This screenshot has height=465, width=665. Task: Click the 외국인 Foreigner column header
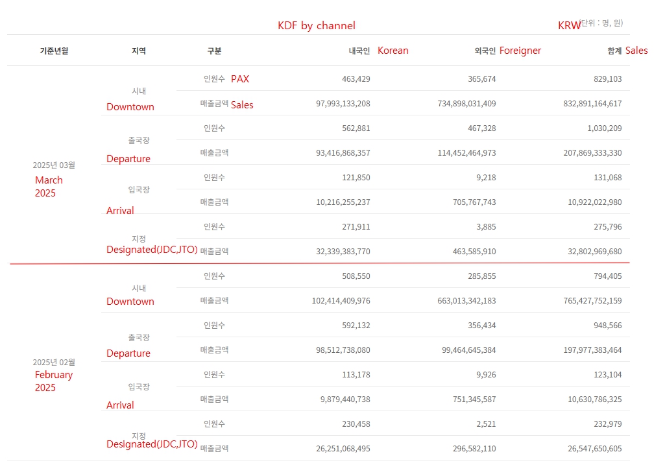coord(507,51)
